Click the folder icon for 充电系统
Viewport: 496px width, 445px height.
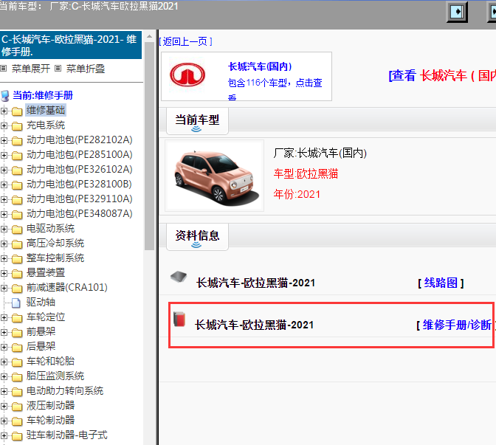(x=17, y=126)
